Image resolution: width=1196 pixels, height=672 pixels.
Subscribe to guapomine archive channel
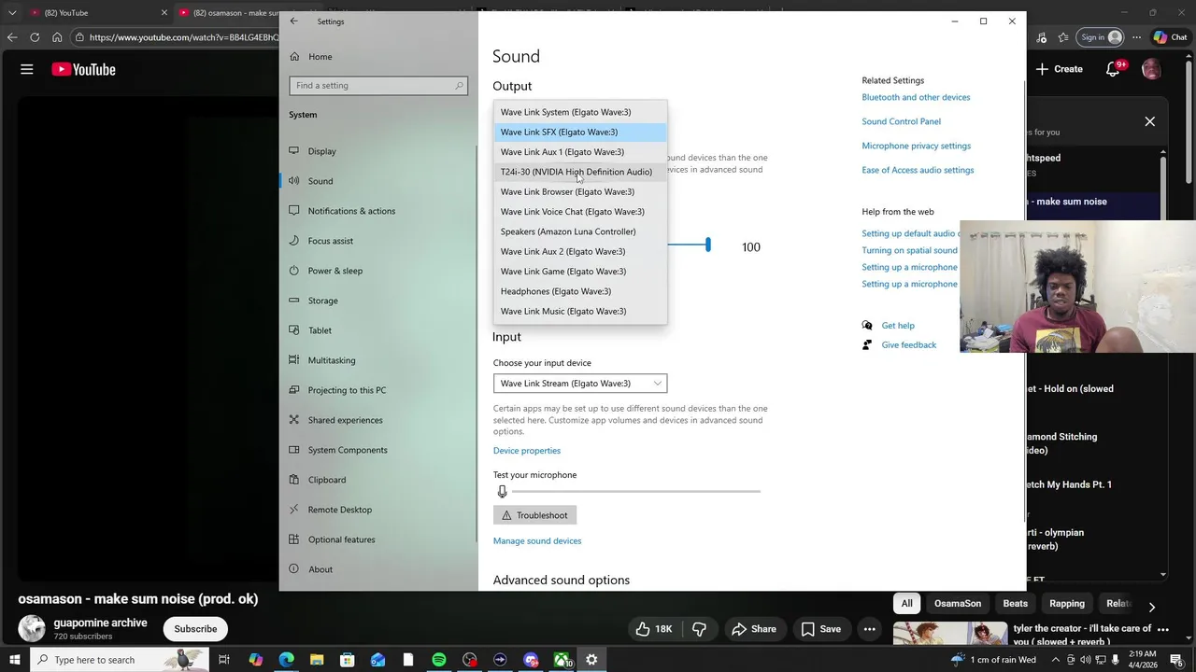coord(195,629)
